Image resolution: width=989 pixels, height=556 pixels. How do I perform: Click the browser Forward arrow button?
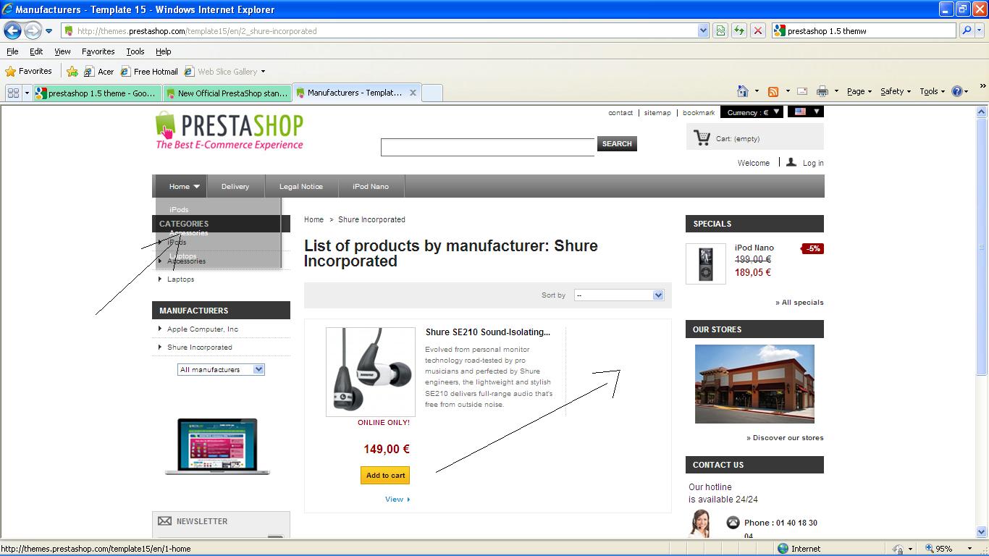(x=33, y=30)
